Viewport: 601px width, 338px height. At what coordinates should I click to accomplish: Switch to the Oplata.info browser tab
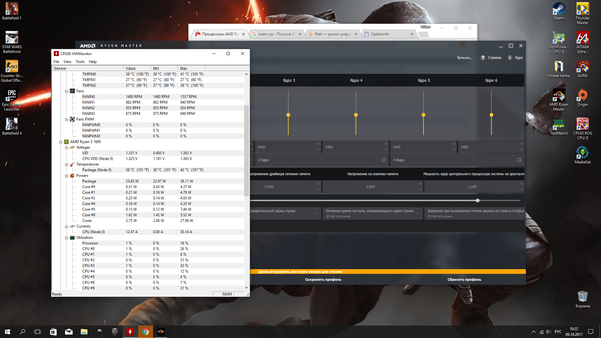380,34
